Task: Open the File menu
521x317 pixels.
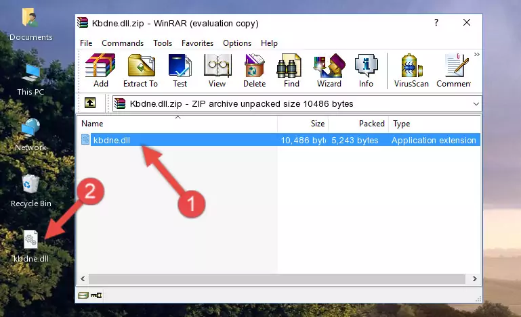Action: pos(86,43)
